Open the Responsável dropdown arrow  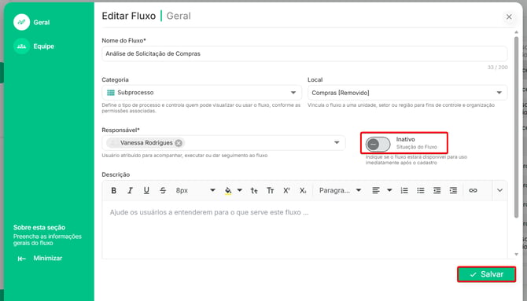click(337, 143)
